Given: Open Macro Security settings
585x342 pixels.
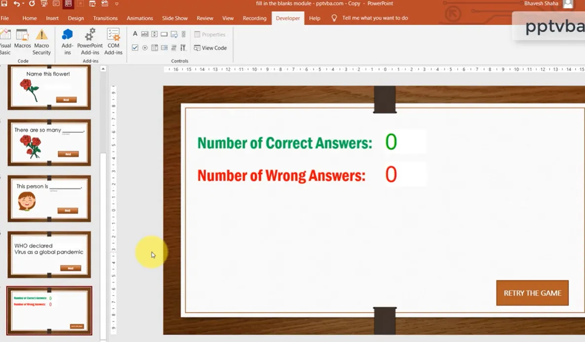Looking at the screenshot, I should tap(41, 41).
